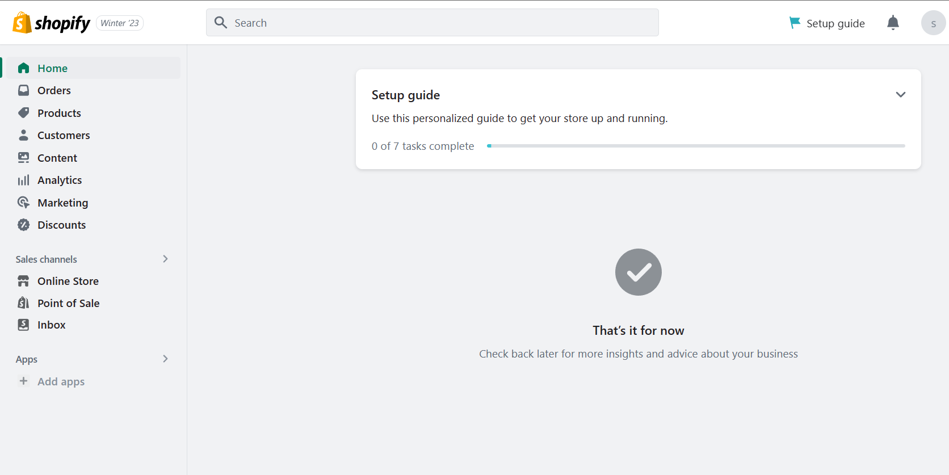The width and height of the screenshot is (949, 475).
Task: Click the Online Store storefront icon
Action: point(23,281)
